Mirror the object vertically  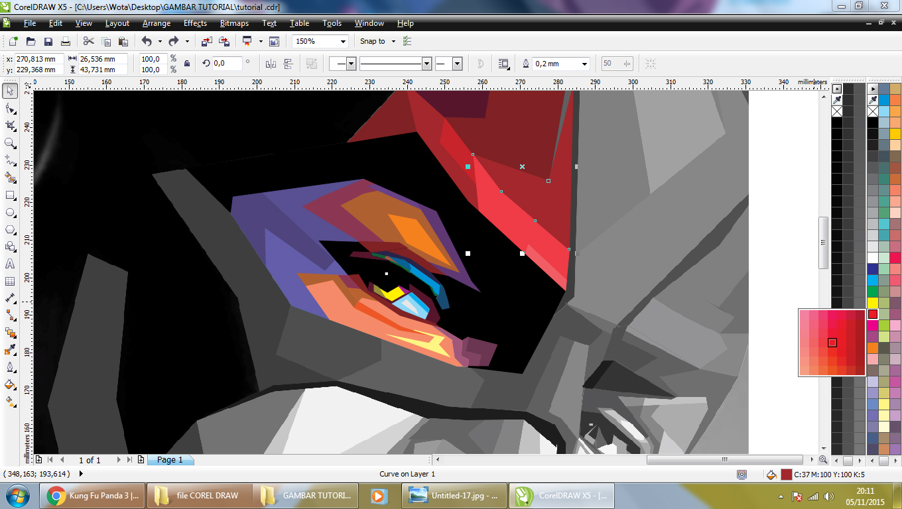pos(289,64)
